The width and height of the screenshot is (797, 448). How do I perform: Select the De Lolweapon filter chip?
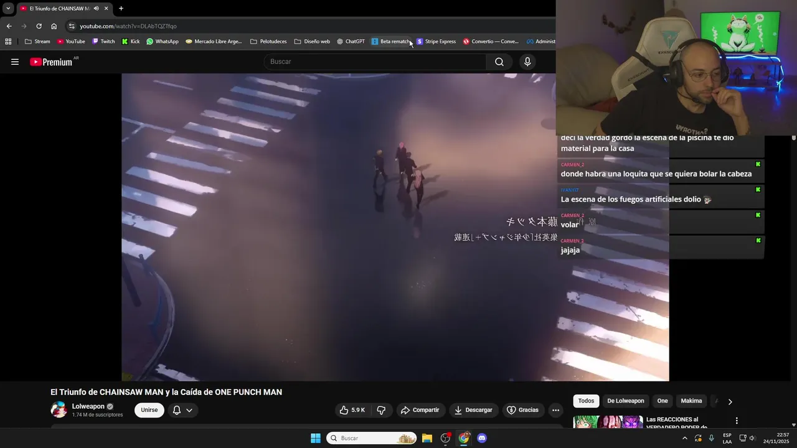point(626,401)
